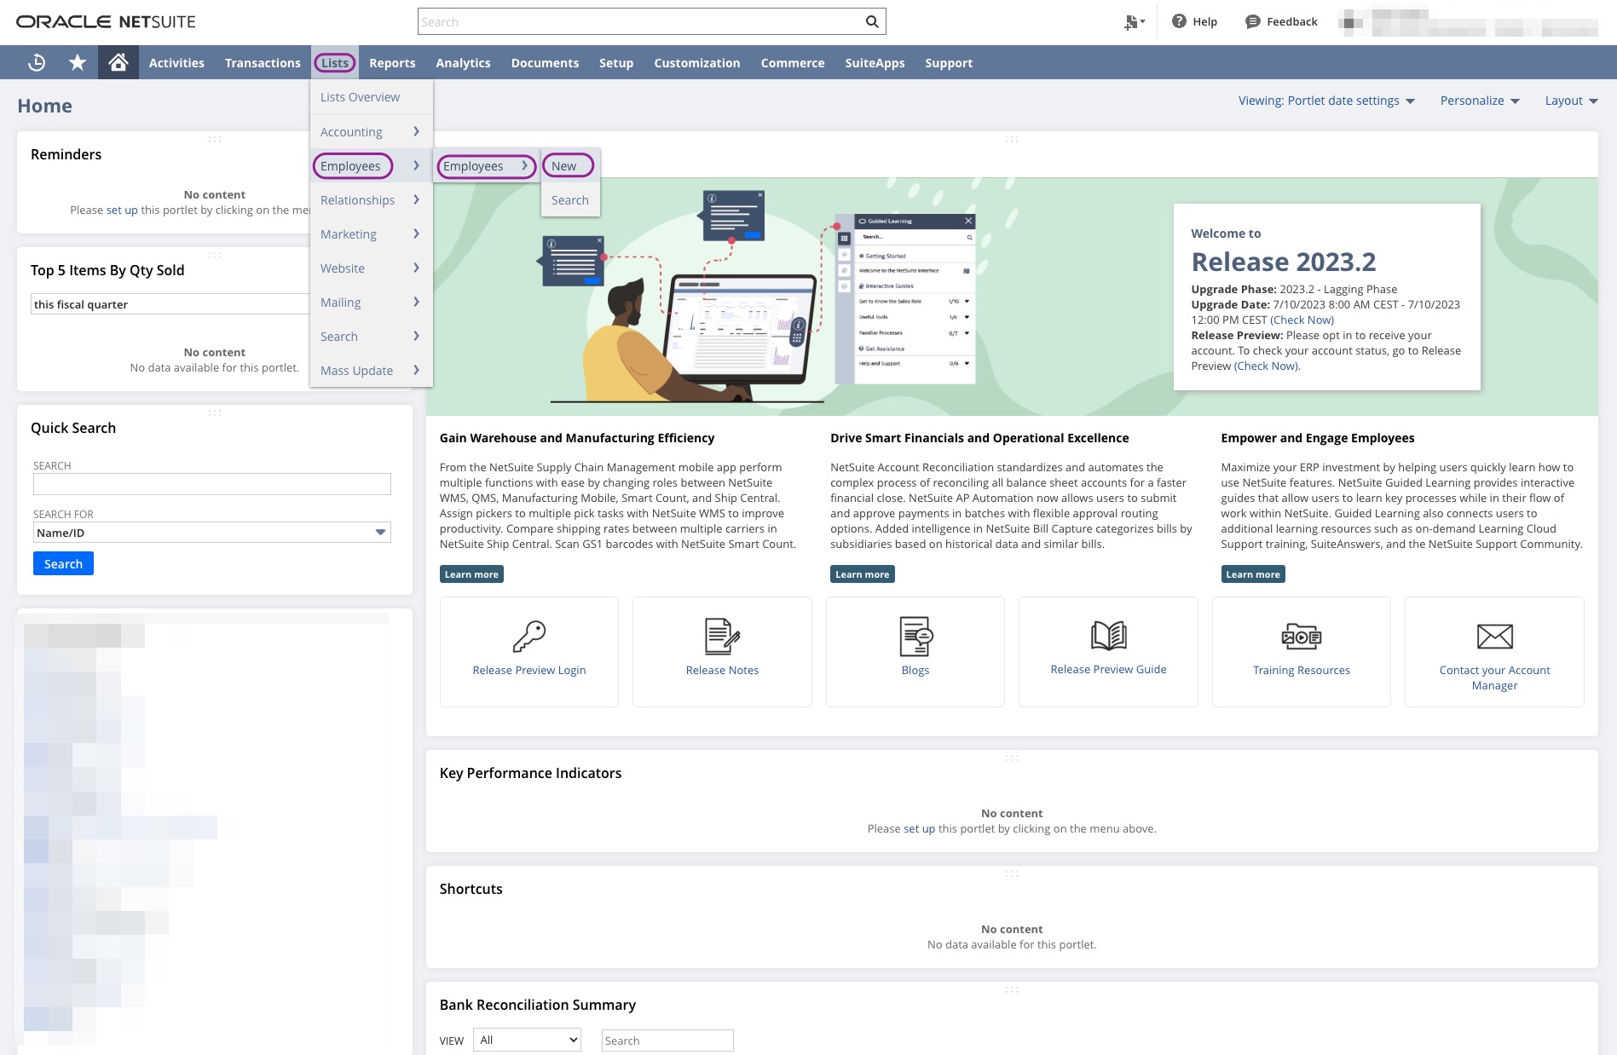Click the Shortcuts portlet drag handle
Screen dimensions: 1617x1055
point(1012,873)
